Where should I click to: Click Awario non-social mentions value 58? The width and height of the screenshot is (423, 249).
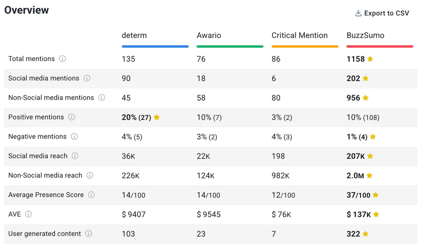201,98
